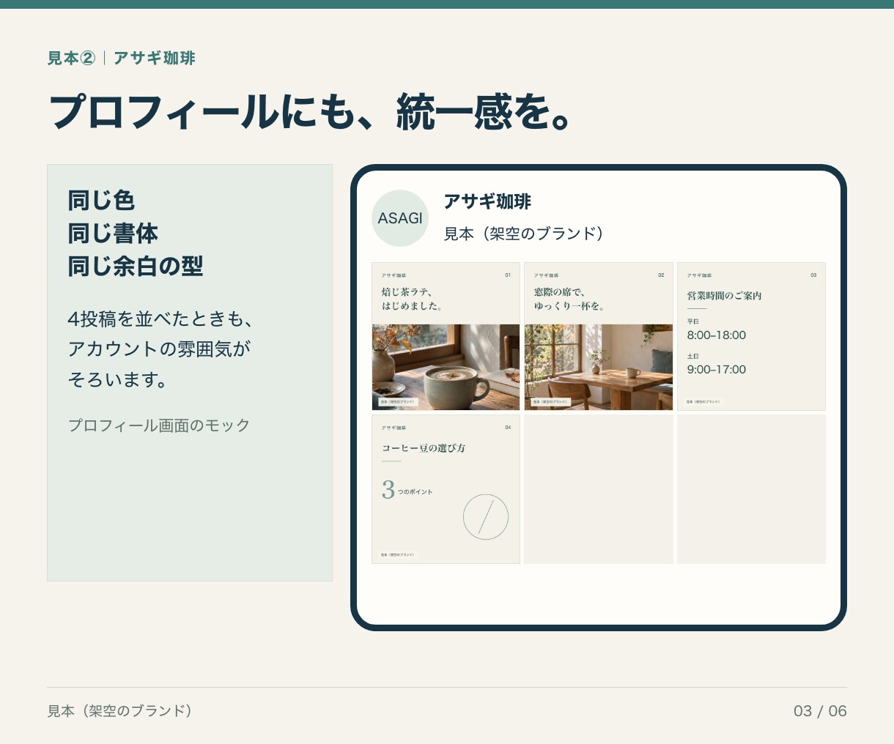Click the footer text 見本(架空のブランド)
Screen dimensions: 894x744
(x=120, y=711)
